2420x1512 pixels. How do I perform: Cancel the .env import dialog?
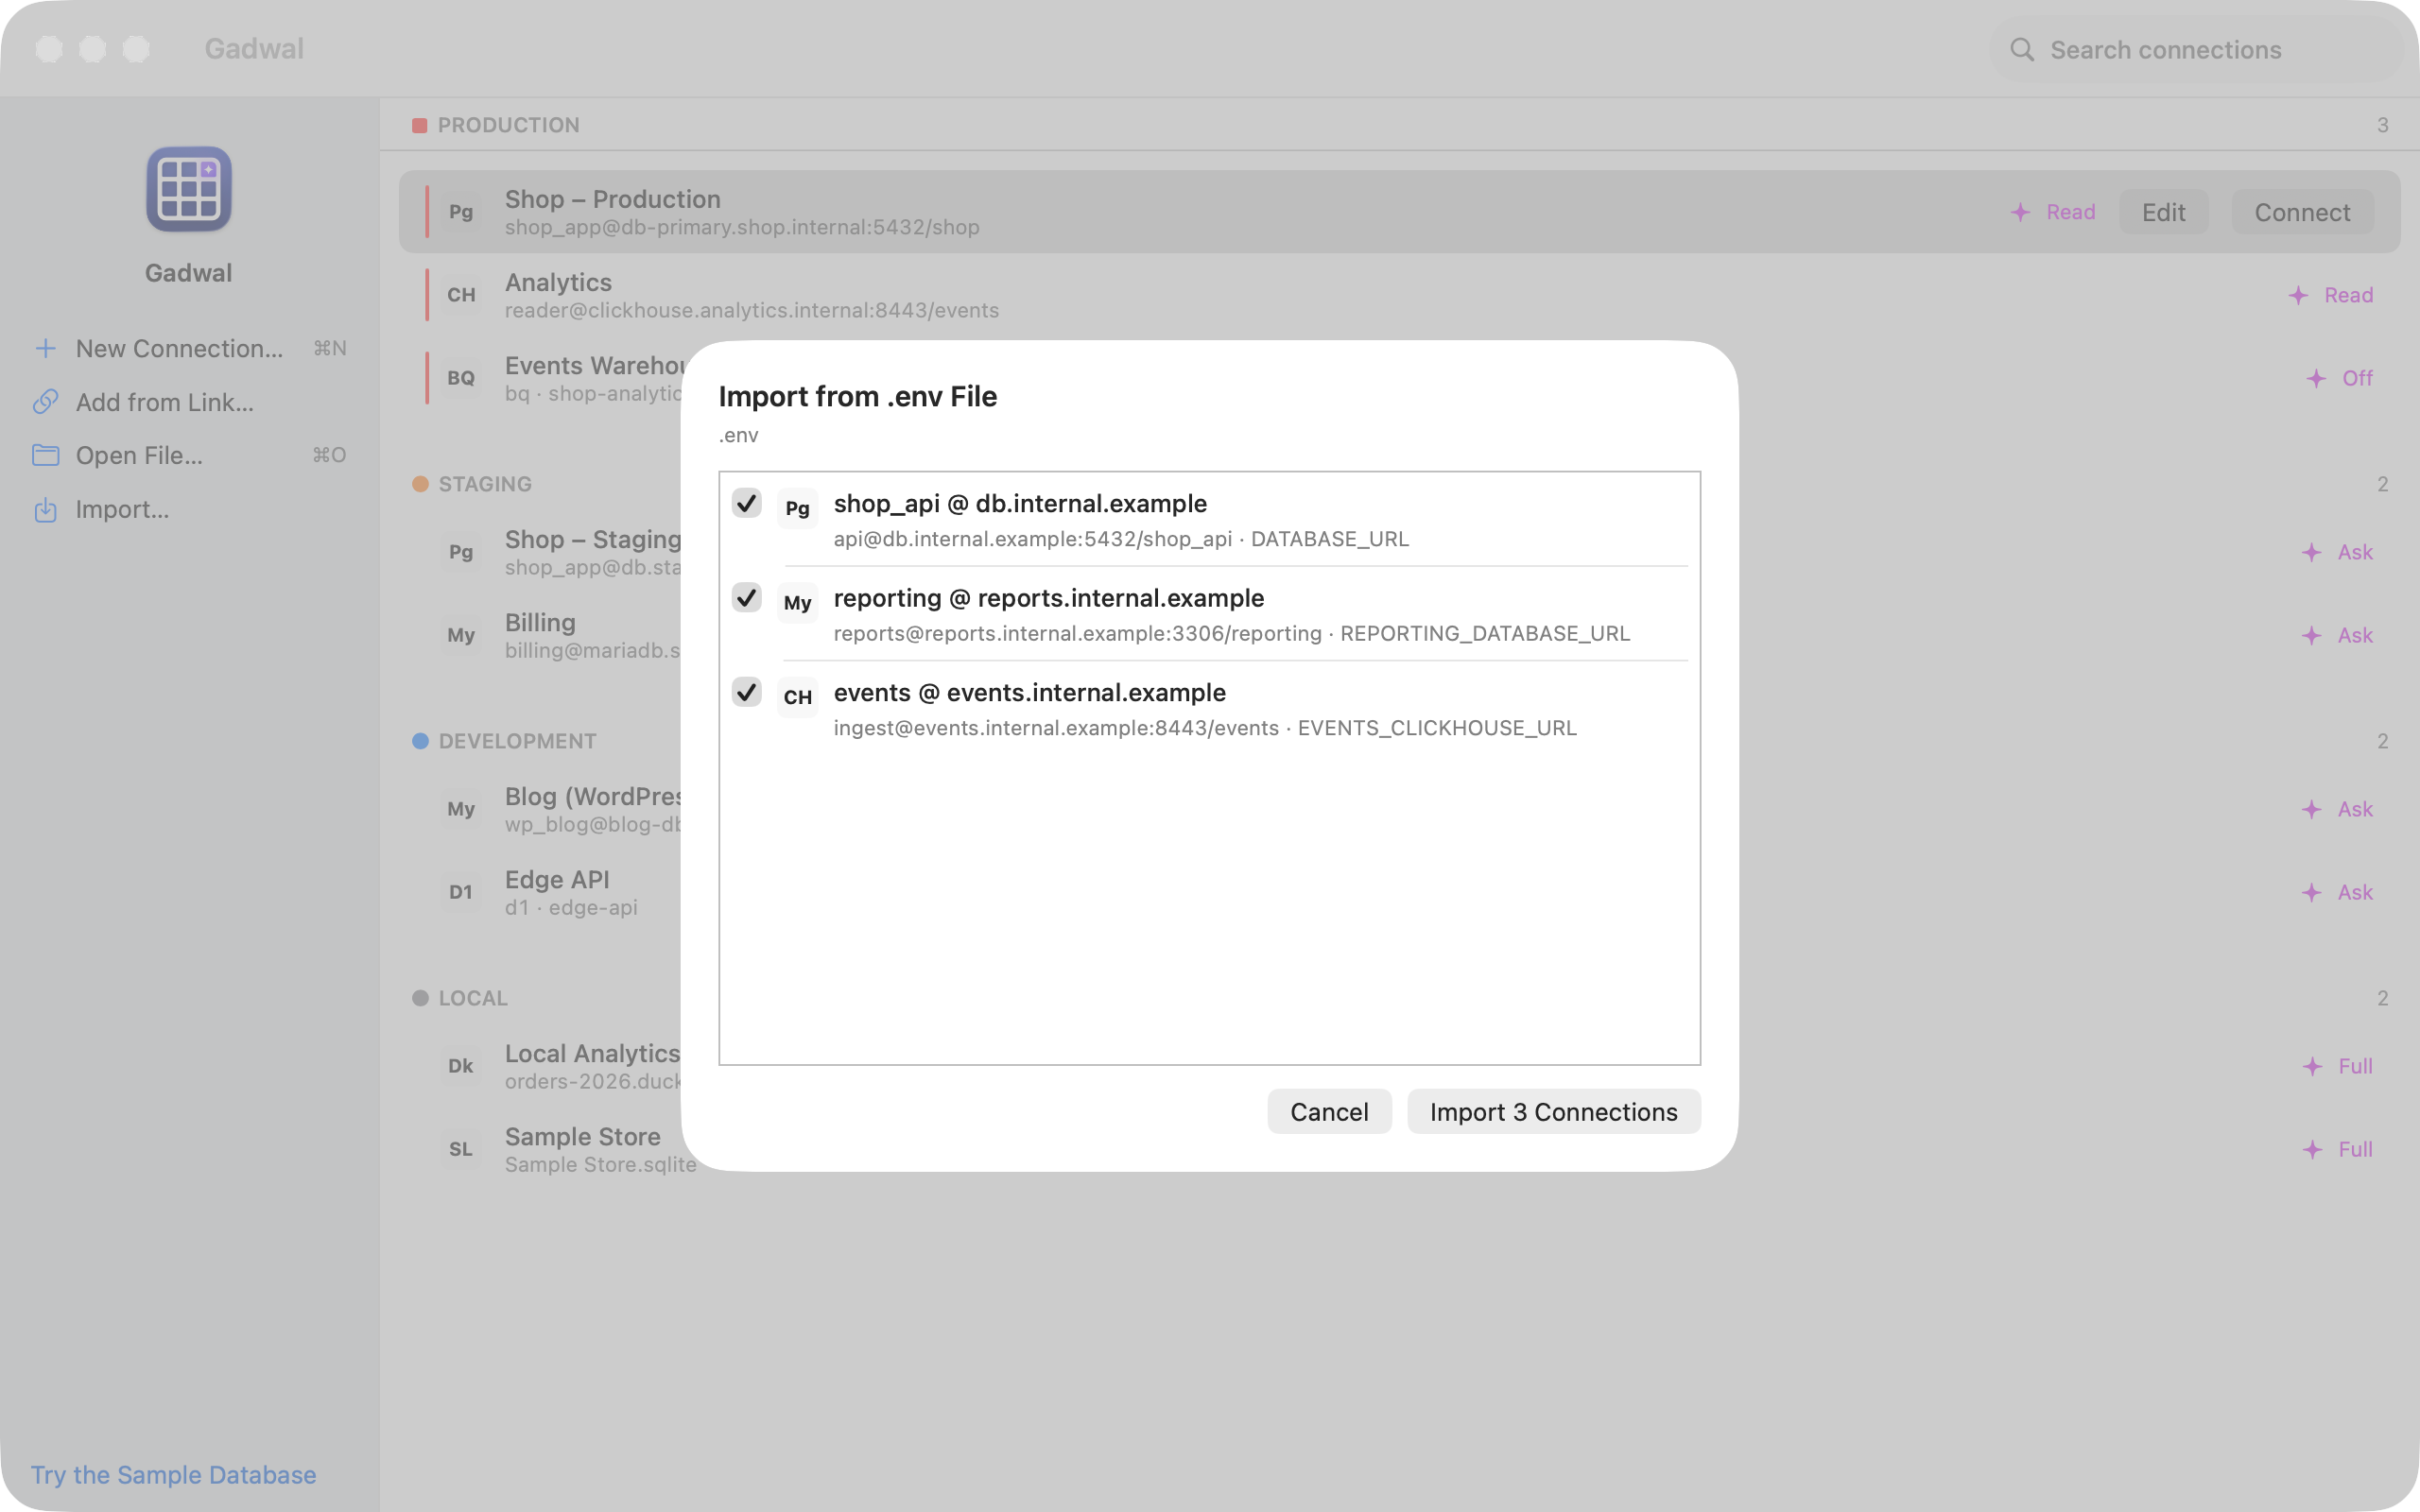1329,1111
